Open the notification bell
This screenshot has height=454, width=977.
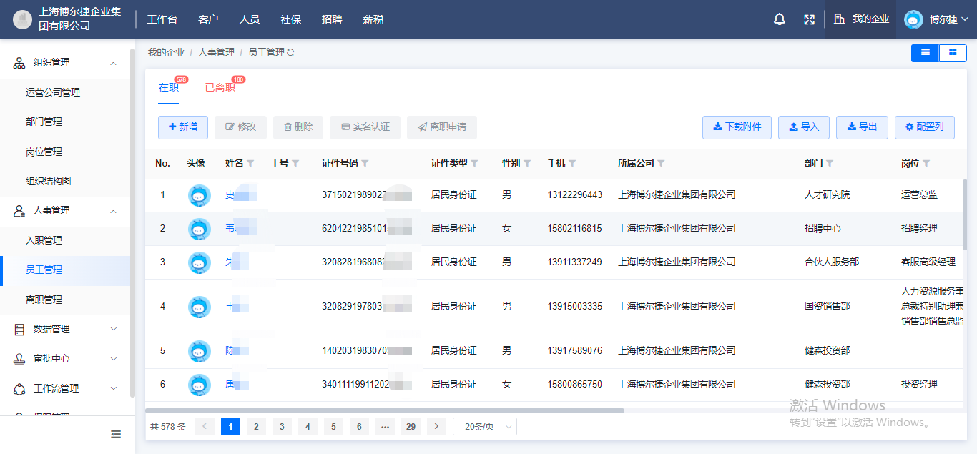[x=780, y=19]
